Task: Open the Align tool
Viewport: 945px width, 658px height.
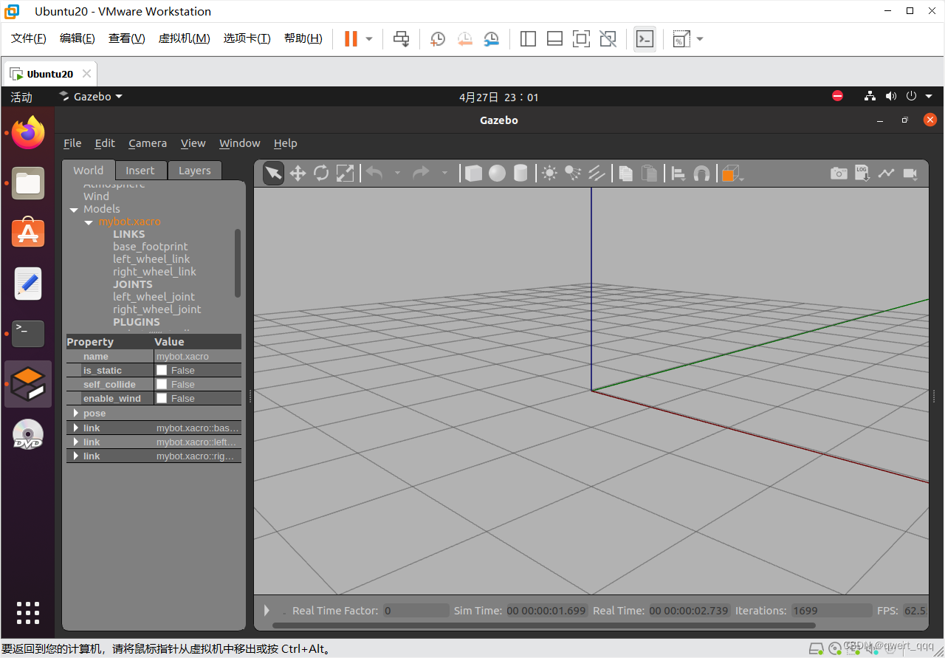Action: 678,173
